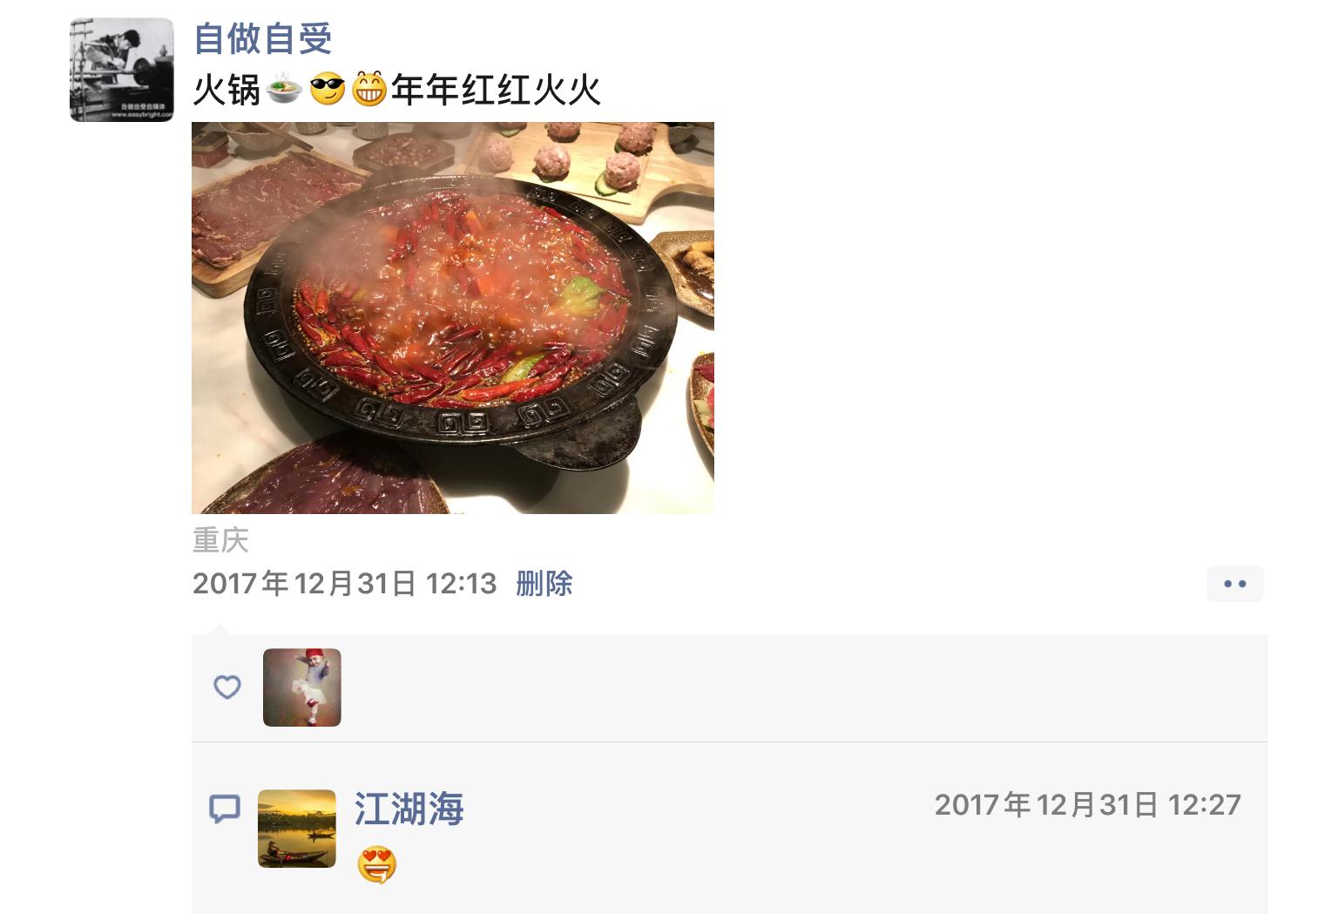Click the sunglasses emoji in the post
The width and height of the screenshot is (1338, 914).
(x=328, y=90)
